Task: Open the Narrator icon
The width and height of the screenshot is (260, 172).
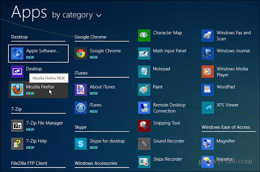Action: 208,162
